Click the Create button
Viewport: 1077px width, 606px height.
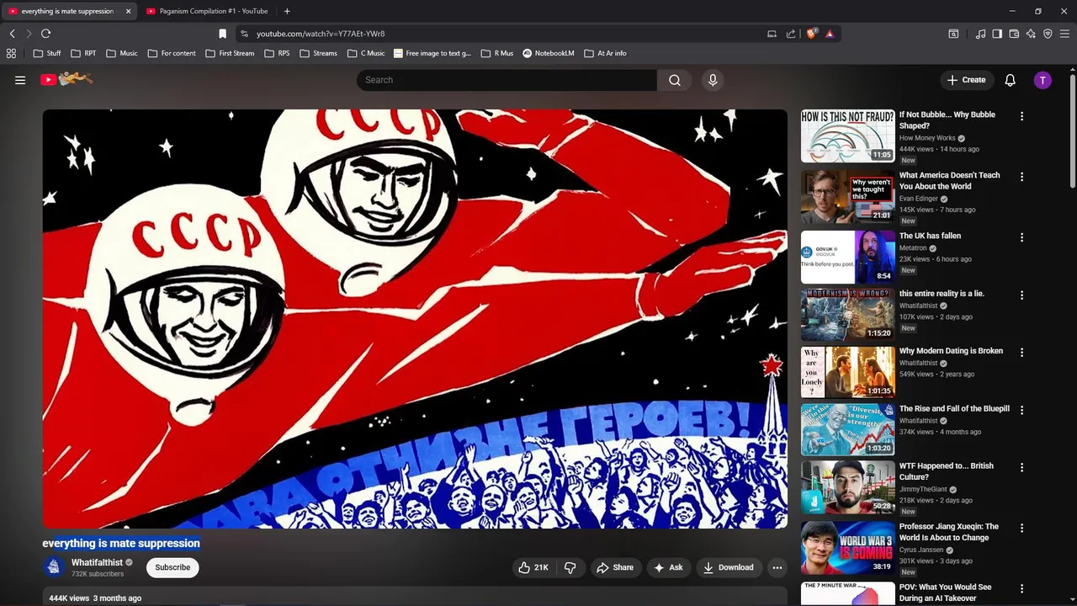point(966,80)
